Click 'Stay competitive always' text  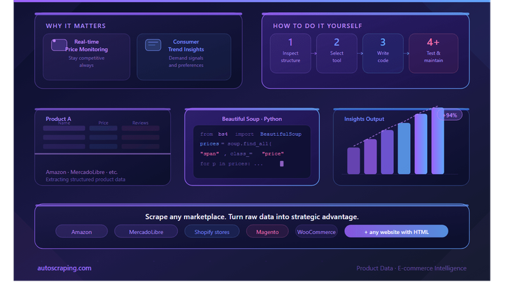pyautogui.click(x=87, y=61)
